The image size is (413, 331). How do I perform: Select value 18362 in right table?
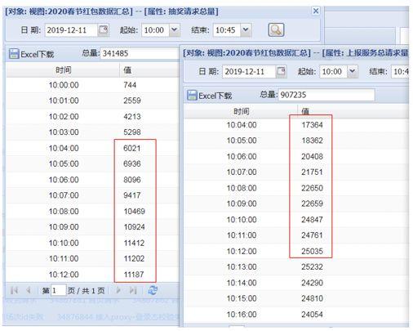(x=312, y=141)
